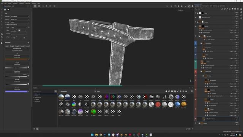The width and height of the screenshot is (243, 137).
Task: Collapse the Leather folder in Layers
Action: tap(197, 22)
